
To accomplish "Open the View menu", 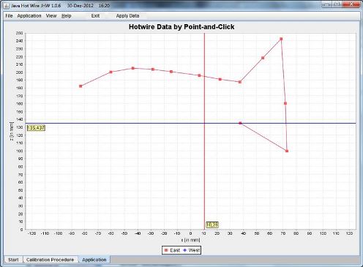I will pos(51,16).
